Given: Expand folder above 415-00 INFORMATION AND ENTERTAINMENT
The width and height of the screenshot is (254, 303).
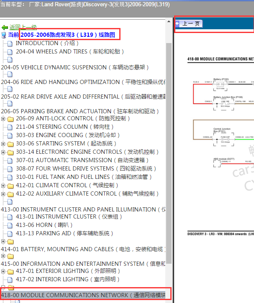Looking at the screenshot, I should (3, 256).
